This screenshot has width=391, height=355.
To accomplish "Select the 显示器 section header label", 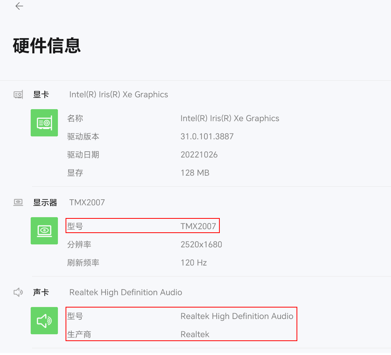I will (45, 203).
